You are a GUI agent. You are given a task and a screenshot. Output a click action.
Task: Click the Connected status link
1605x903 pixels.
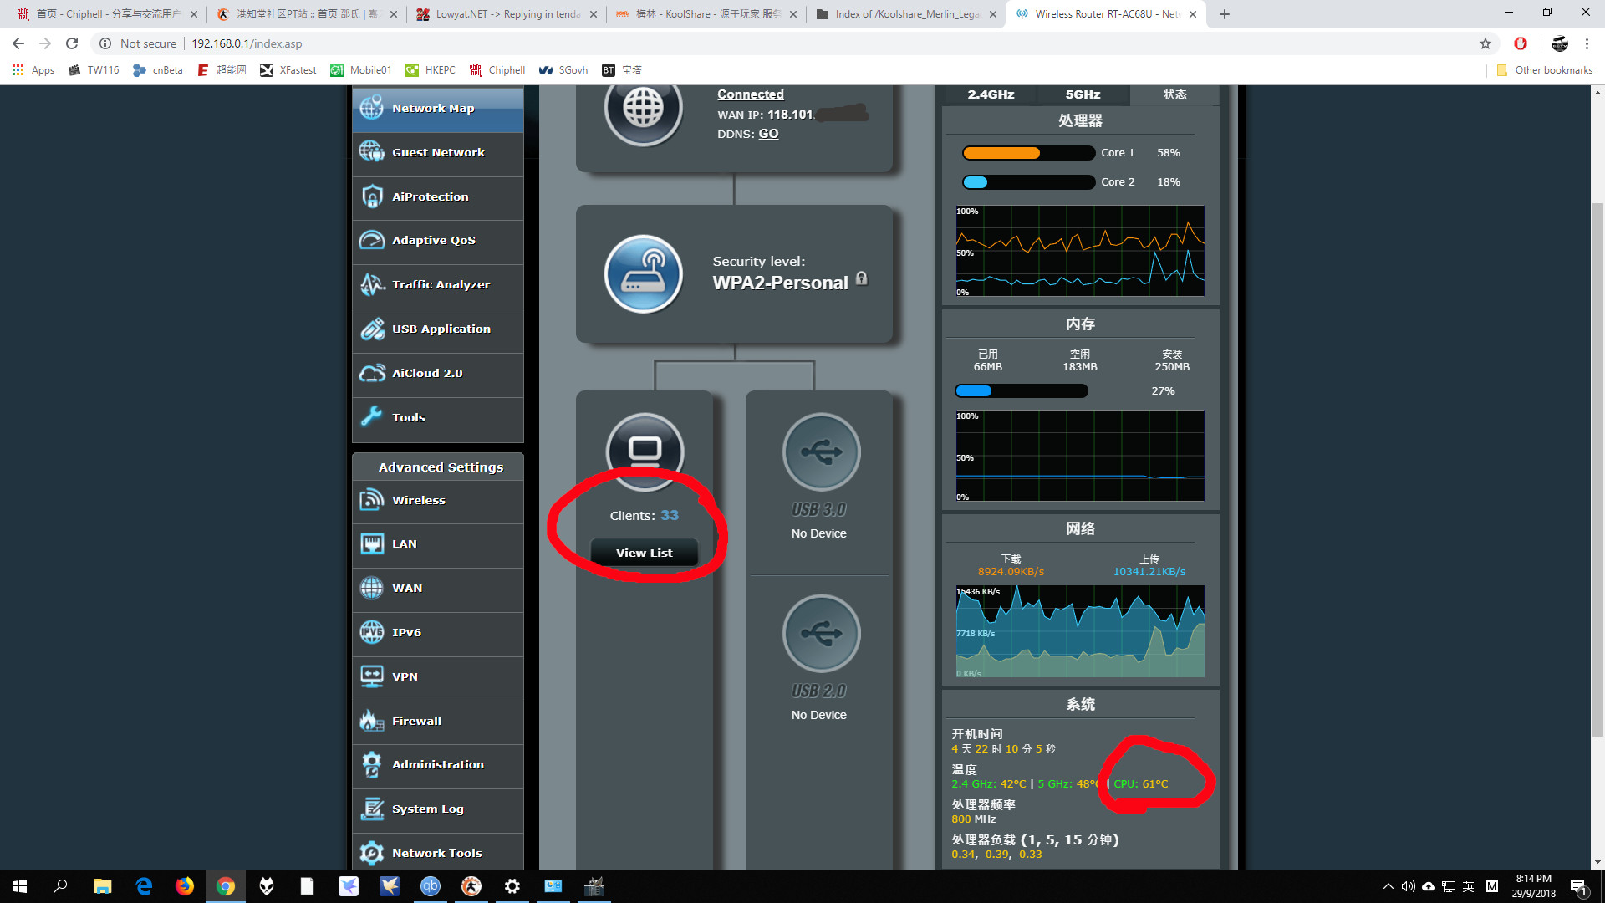pos(750,94)
